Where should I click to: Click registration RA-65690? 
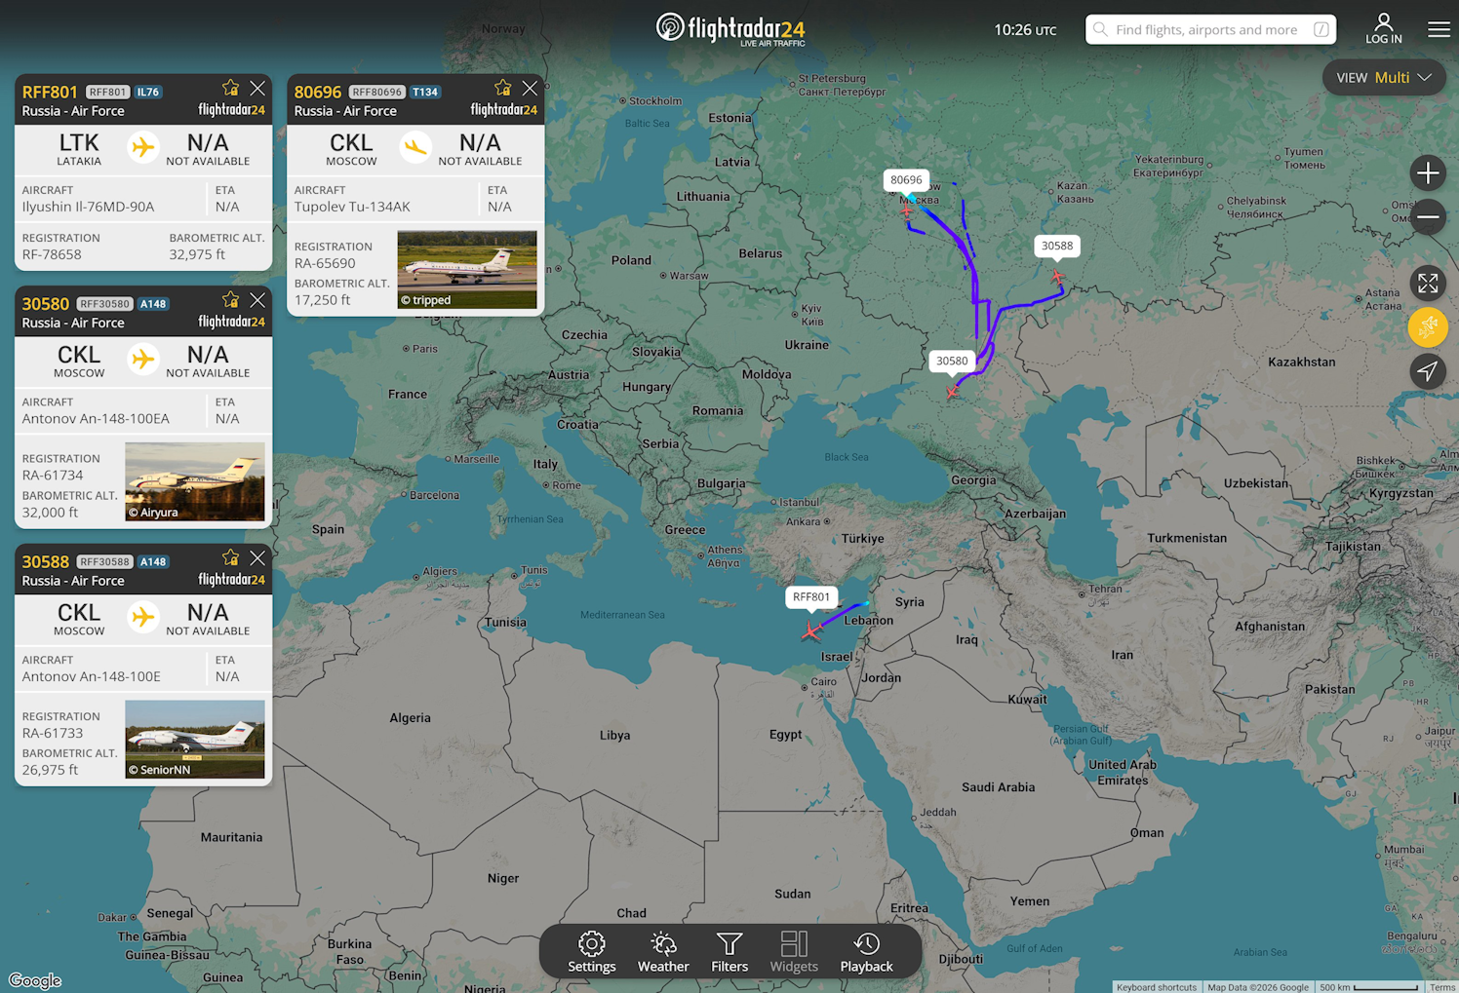click(325, 263)
